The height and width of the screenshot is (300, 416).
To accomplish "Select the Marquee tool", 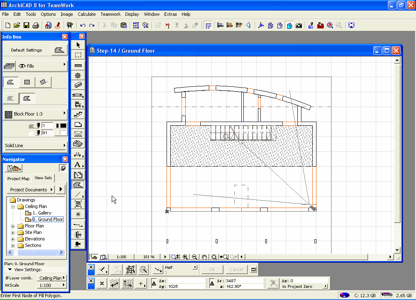I will pos(78,55).
